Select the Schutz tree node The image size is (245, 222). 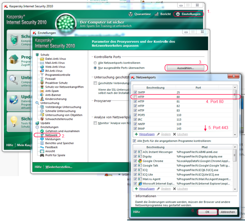pos(45,55)
